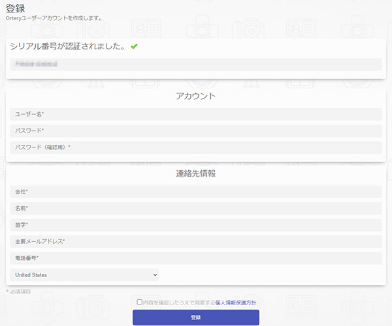Viewport: 392px width, 326px height.
Task: Click the 苗字 input field
Action: point(195,225)
